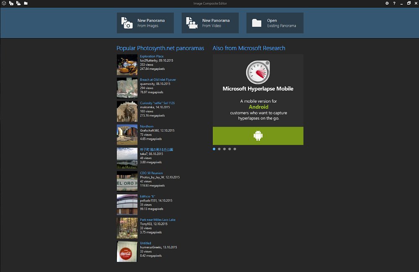This screenshot has height=272, width=419.
Task: Select the first carousel dot
Action: (x=214, y=149)
